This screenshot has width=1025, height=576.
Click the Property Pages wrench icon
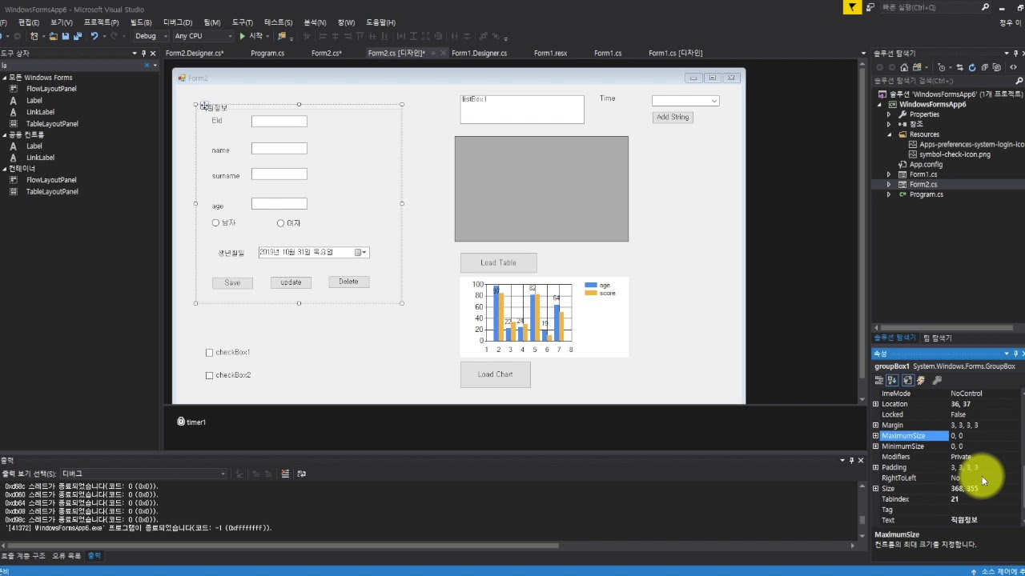click(937, 380)
